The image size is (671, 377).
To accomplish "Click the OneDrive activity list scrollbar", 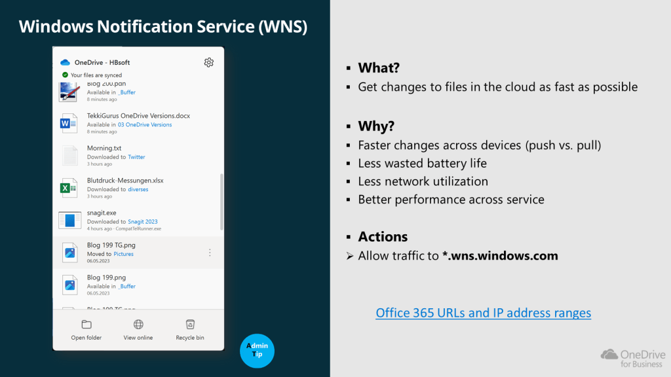I will (221, 203).
